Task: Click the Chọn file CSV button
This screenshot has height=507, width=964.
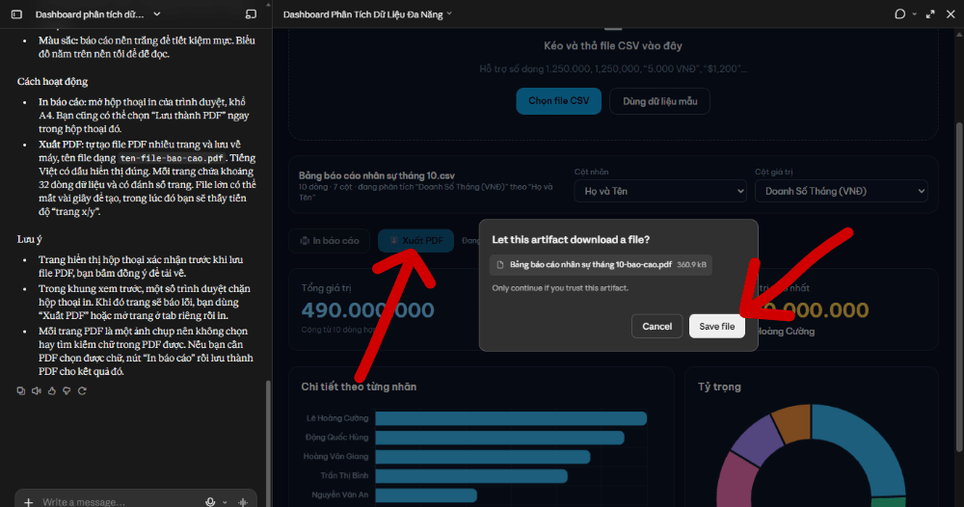Action: coord(559,101)
